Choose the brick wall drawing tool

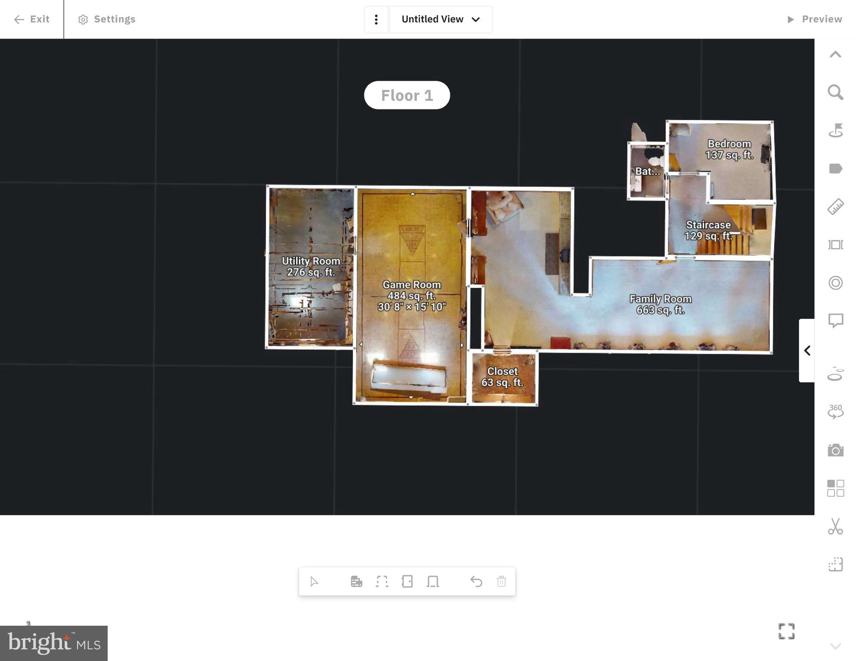356,582
